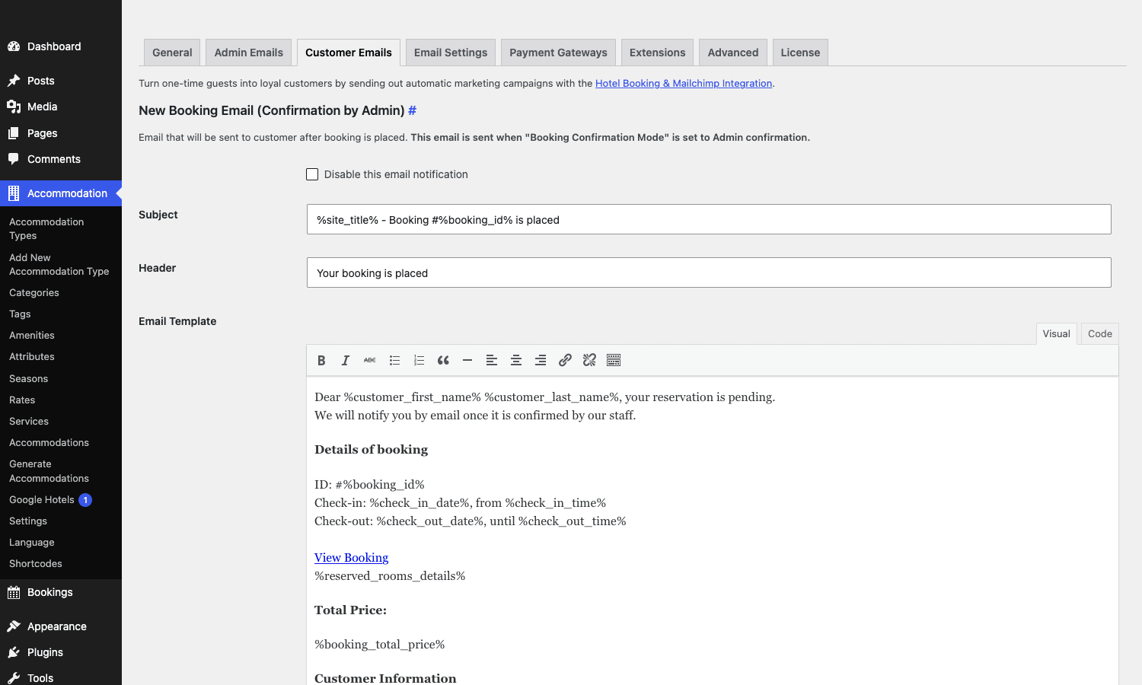Open the Accommodation menu

pos(61,193)
